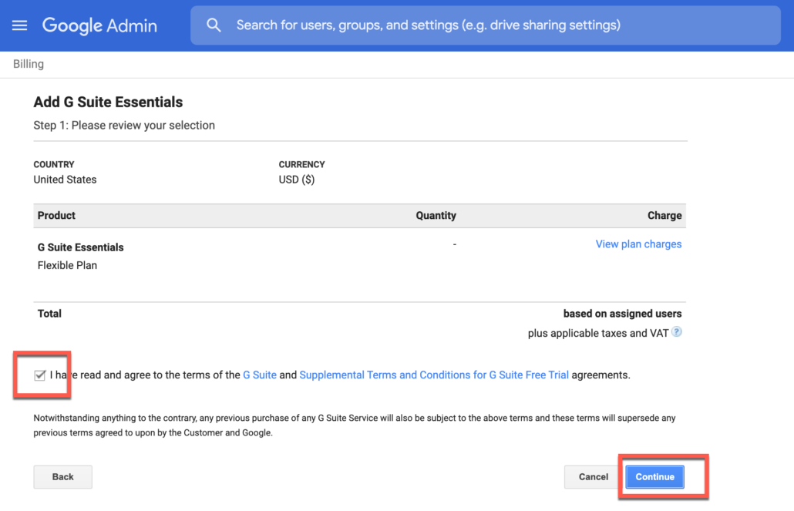
Task: Open View plan charges link
Action: (638, 244)
